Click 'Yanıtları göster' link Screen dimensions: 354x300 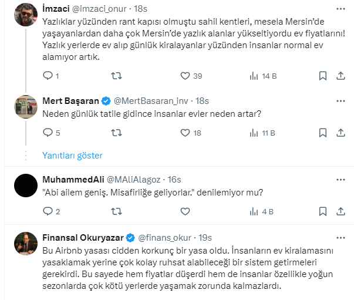coord(72,156)
